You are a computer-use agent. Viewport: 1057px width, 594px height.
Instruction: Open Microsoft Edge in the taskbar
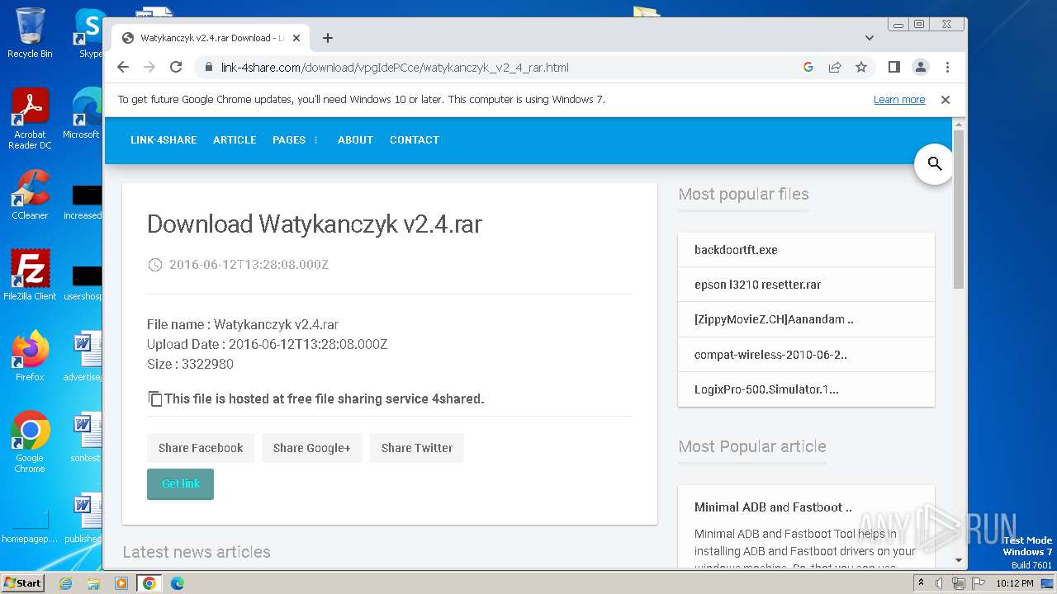178,583
